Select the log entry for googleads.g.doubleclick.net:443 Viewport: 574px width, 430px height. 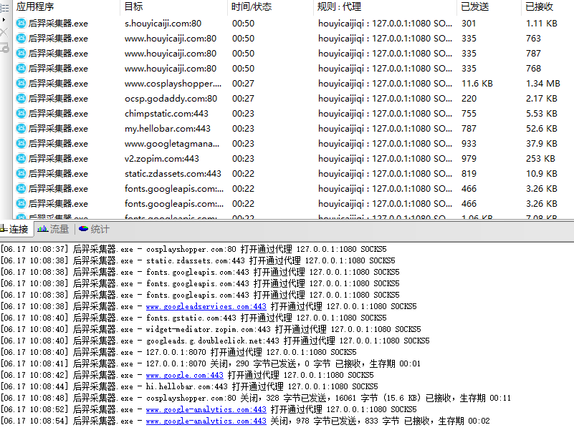tap(215, 341)
